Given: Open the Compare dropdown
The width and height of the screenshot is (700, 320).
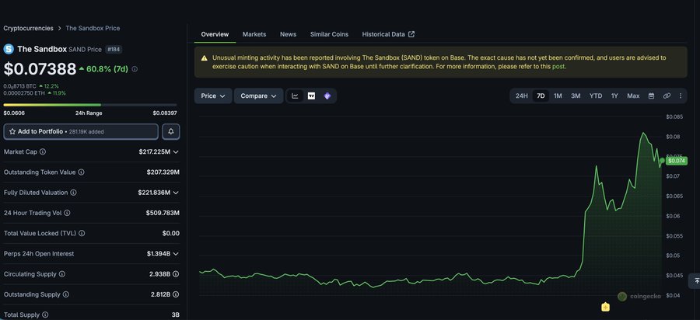Looking at the screenshot, I should pos(258,96).
